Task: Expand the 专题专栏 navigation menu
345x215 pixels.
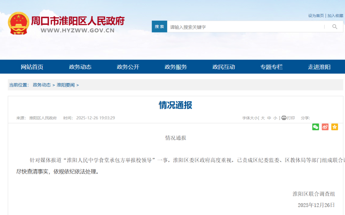Action: tap(271, 67)
